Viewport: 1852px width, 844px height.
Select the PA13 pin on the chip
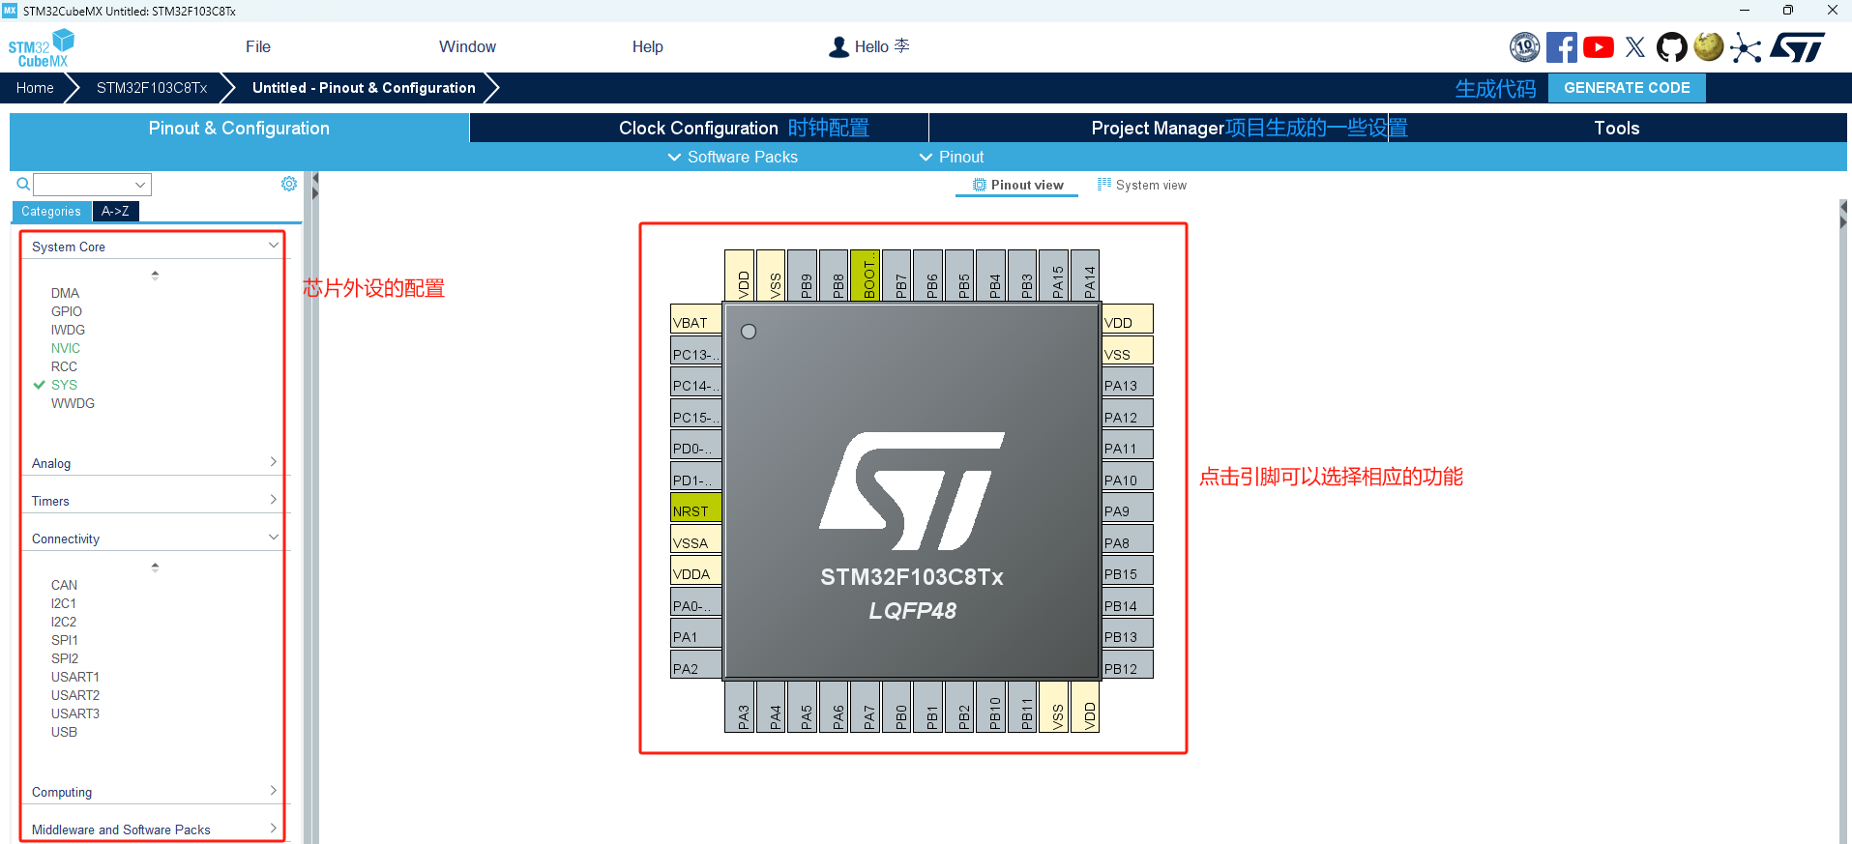[x=1128, y=382]
